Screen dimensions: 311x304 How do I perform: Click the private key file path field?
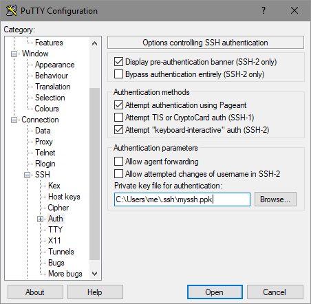tap(182, 199)
